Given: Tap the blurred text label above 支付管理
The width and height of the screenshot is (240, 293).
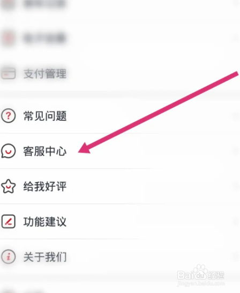Looking at the screenshot, I should click(45, 39).
